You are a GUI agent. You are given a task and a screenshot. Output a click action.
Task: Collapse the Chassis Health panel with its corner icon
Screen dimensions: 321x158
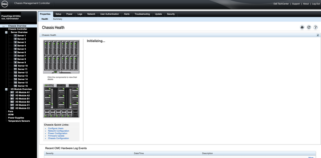point(318,35)
